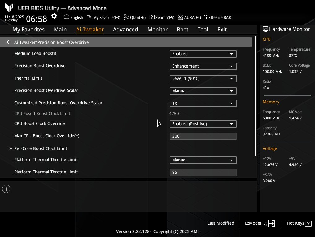
Task: Click the Core Voltage value 1.032 V
Action: point(295,72)
